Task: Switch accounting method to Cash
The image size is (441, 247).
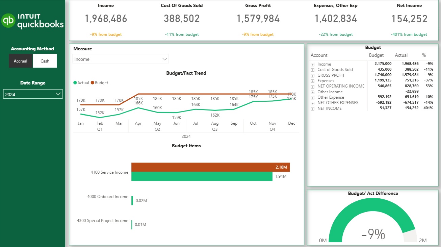Action: (45, 61)
